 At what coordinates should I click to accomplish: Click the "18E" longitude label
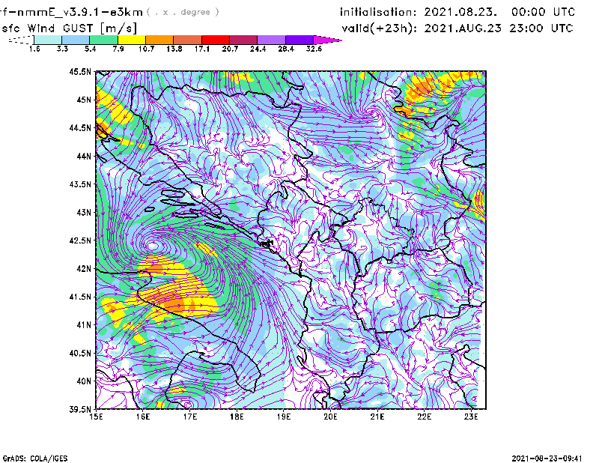pos(237,417)
